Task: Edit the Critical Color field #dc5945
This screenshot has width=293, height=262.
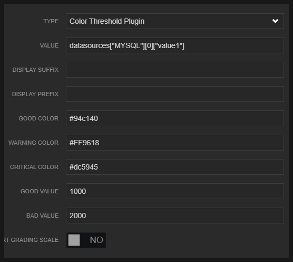Action: click(175, 167)
